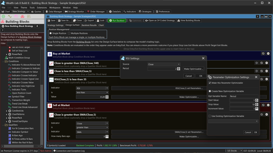Click the Stop Value input field
The height and width of the screenshot is (153, 273).
tap(241, 104)
